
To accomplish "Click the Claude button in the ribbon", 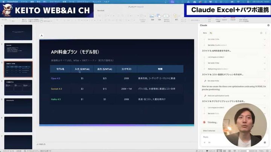I will click(x=233, y=19).
